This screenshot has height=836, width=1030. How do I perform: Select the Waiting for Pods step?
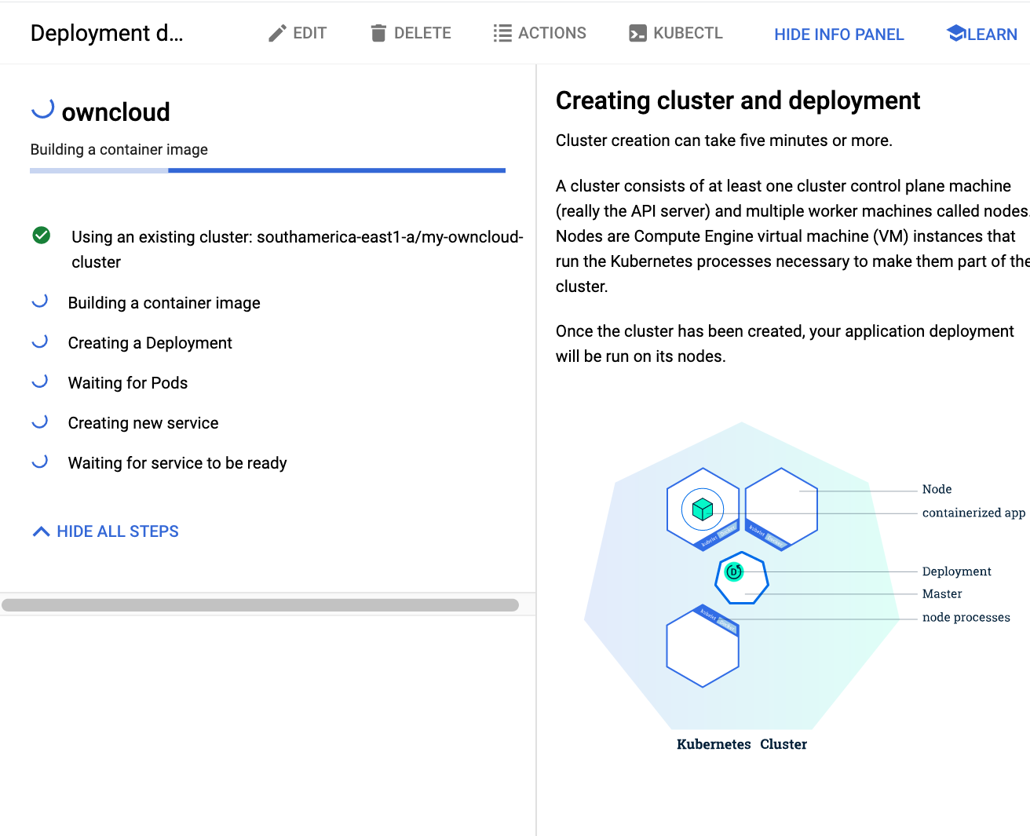(x=128, y=383)
